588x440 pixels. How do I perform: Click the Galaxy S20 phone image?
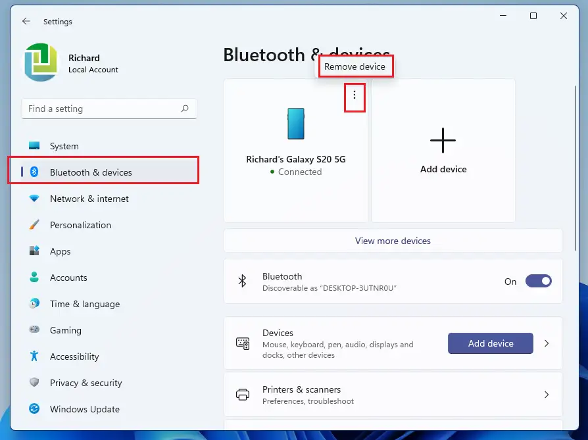point(296,124)
